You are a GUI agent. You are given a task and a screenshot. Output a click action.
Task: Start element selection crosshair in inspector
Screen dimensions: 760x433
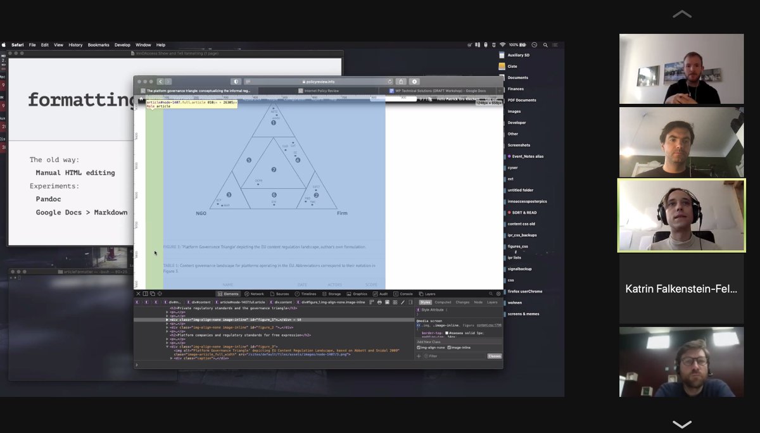159,294
